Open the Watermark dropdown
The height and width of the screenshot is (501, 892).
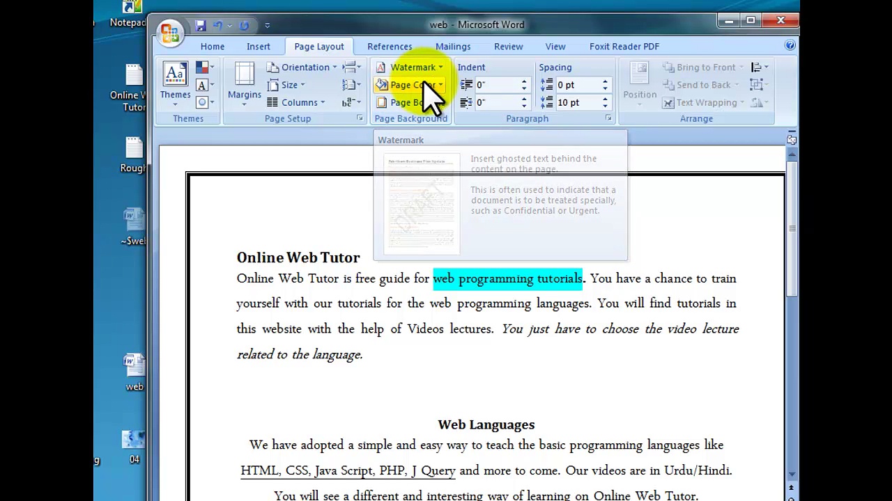pyautogui.click(x=410, y=67)
